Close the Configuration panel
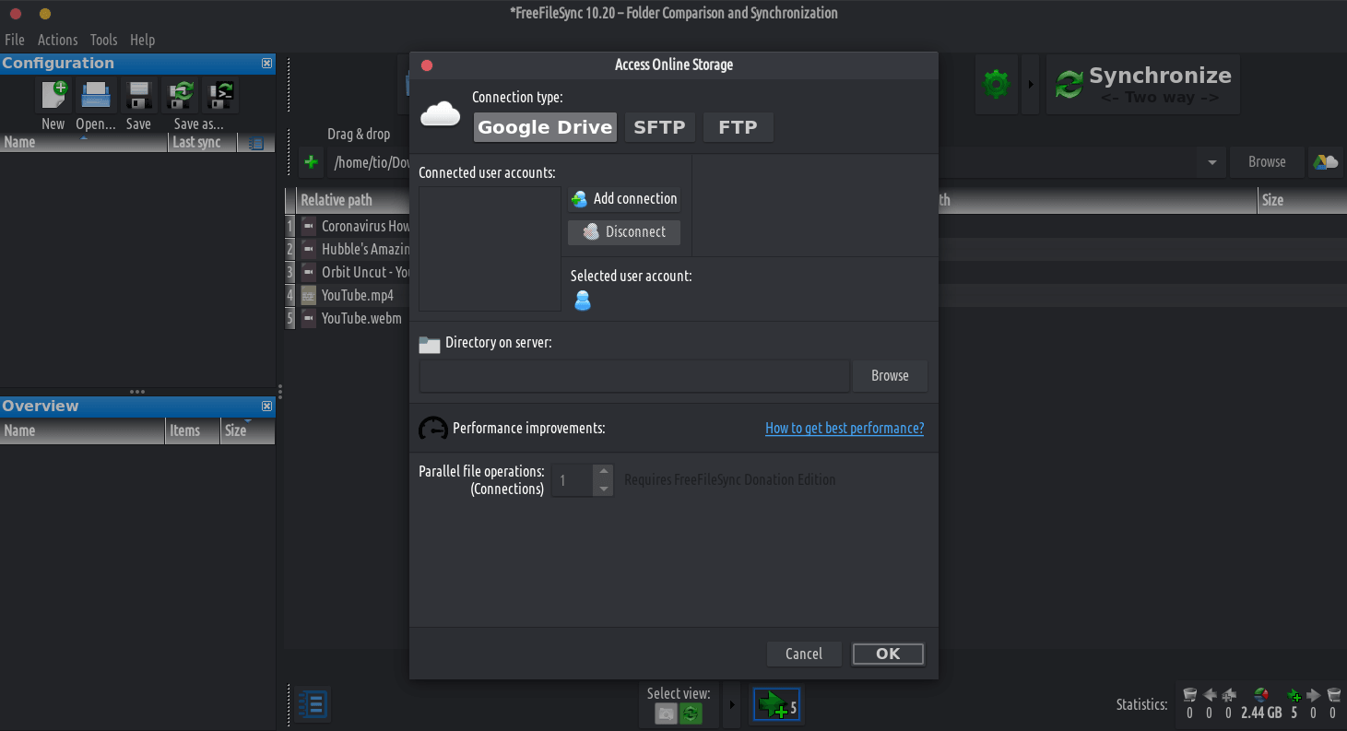Screen dimensions: 1347x731 tap(266, 64)
